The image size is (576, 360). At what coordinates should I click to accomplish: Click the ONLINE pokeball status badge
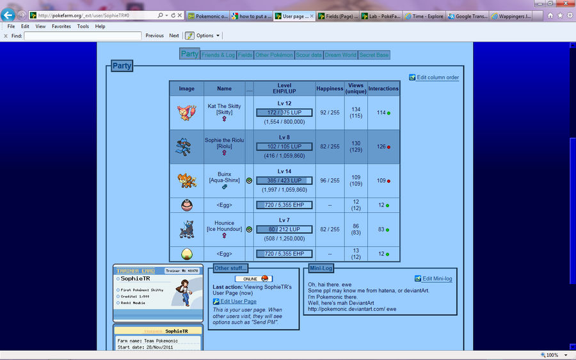tap(253, 279)
